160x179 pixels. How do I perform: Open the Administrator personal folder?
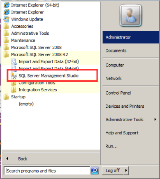pos(131,37)
